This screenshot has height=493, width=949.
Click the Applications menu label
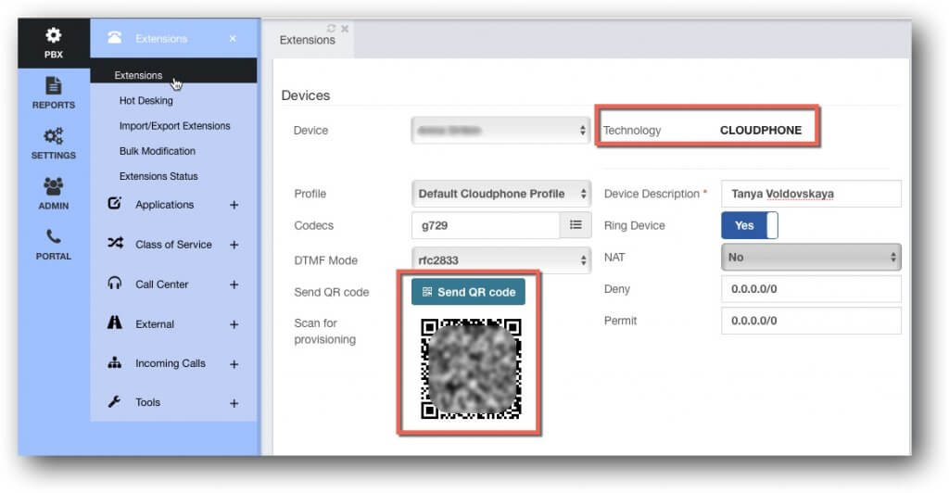[x=165, y=205]
